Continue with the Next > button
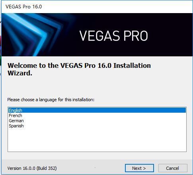This screenshot has width=193, height=175. [x=139, y=168]
